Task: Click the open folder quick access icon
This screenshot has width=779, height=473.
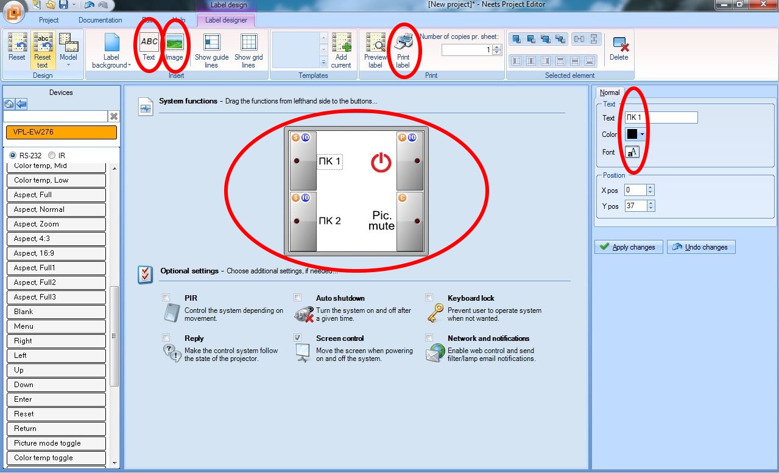Action: pos(50,5)
